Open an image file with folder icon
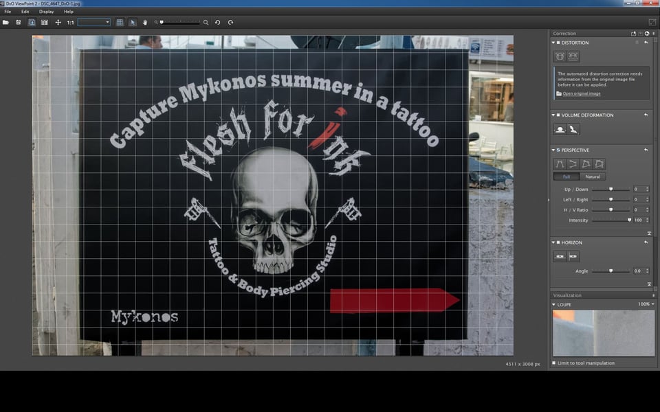The width and height of the screenshot is (660, 412). (x=5, y=22)
